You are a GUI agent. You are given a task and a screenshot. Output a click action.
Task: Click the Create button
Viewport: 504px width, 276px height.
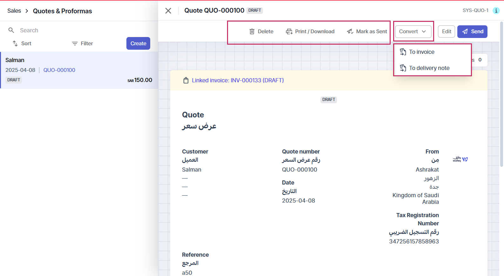point(138,43)
